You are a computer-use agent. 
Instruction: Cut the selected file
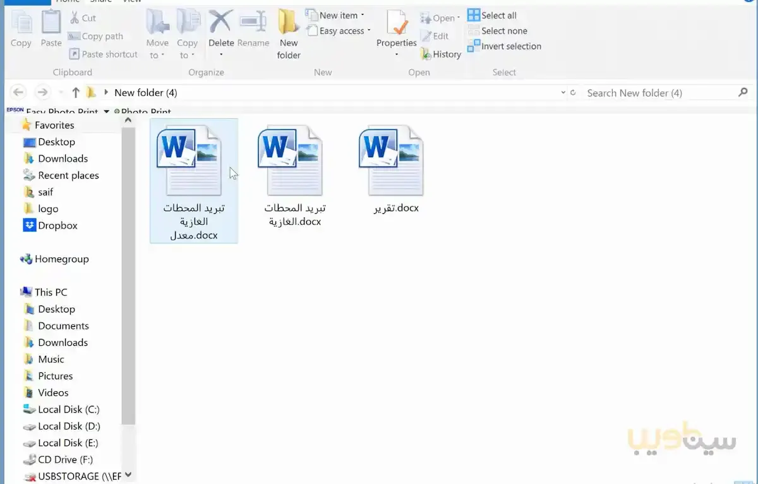83,18
